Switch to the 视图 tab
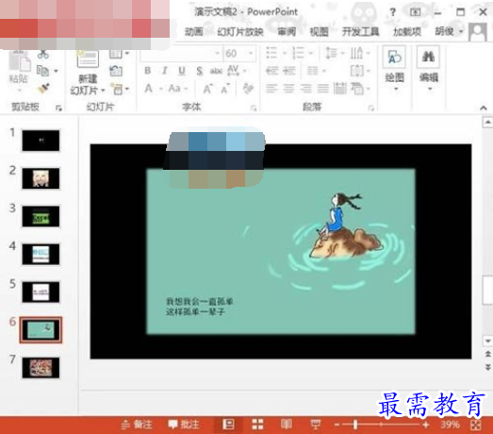 coord(319,31)
